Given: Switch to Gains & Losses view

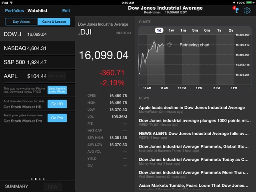Looking at the screenshot, I should coord(54,22).
